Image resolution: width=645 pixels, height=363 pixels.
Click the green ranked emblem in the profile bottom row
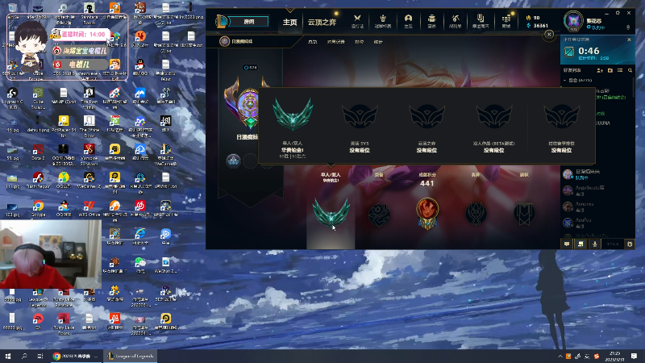click(x=331, y=213)
